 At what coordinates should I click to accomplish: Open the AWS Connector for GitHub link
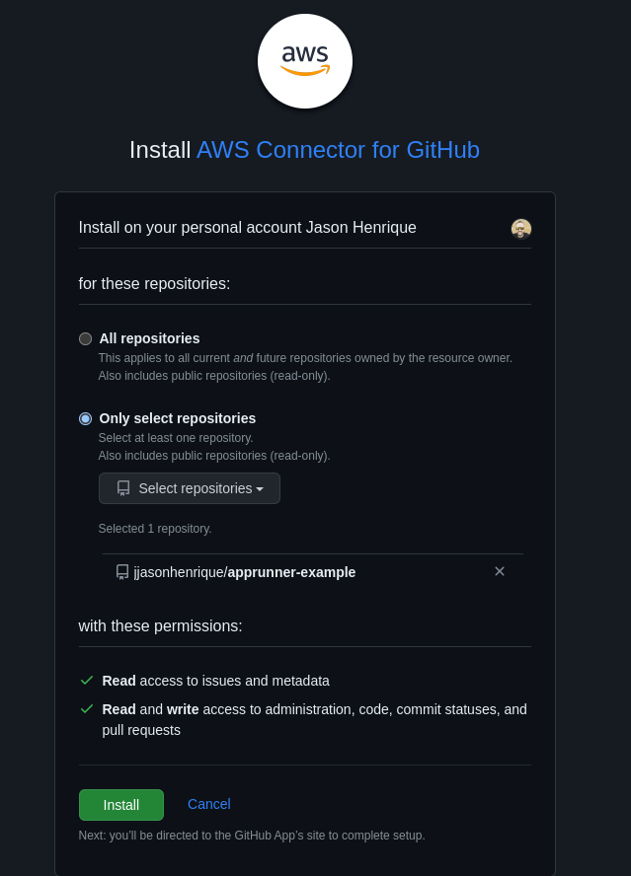tap(338, 150)
